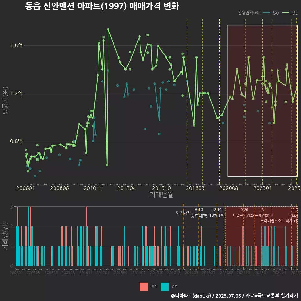Click 201803 on the price chart x-axis
Image resolution: width=301 pixels, height=301 pixels.
click(x=195, y=188)
